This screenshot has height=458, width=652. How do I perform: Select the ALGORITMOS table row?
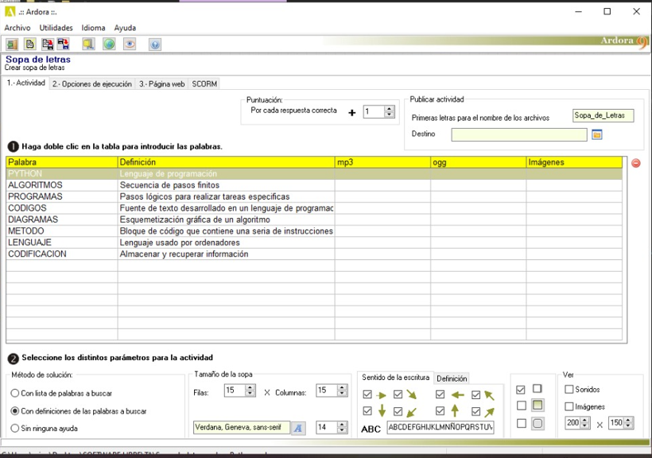(314, 185)
